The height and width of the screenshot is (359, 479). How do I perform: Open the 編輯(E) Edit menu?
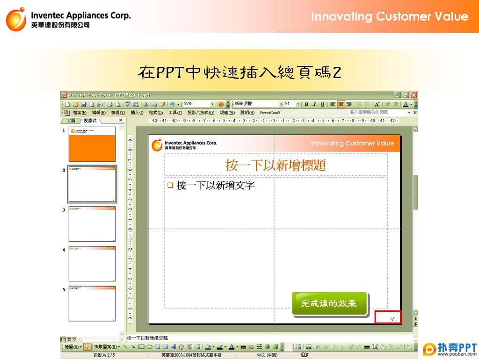click(98, 113)
